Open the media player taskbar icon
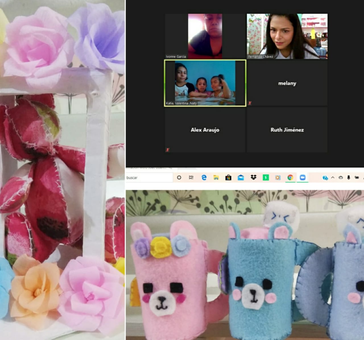The height and width of the screenshot is (340, 364). (278, 178)
